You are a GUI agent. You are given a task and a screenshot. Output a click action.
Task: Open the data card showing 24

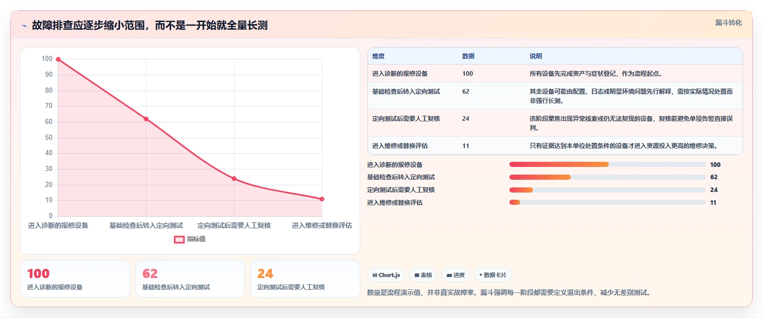click(305, 279)
